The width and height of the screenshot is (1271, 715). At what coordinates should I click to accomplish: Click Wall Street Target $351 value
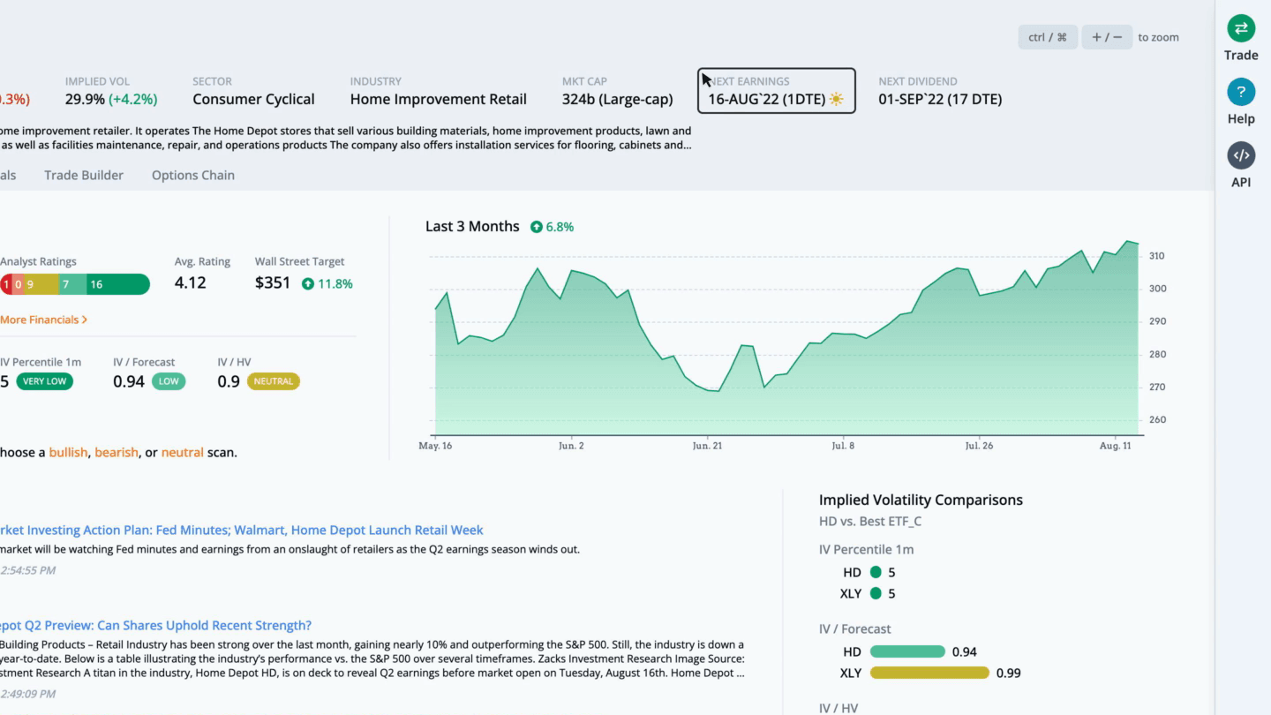click(273, 283)
